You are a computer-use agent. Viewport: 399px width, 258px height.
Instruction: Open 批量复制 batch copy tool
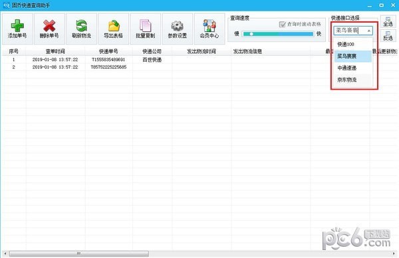point(145,29)
